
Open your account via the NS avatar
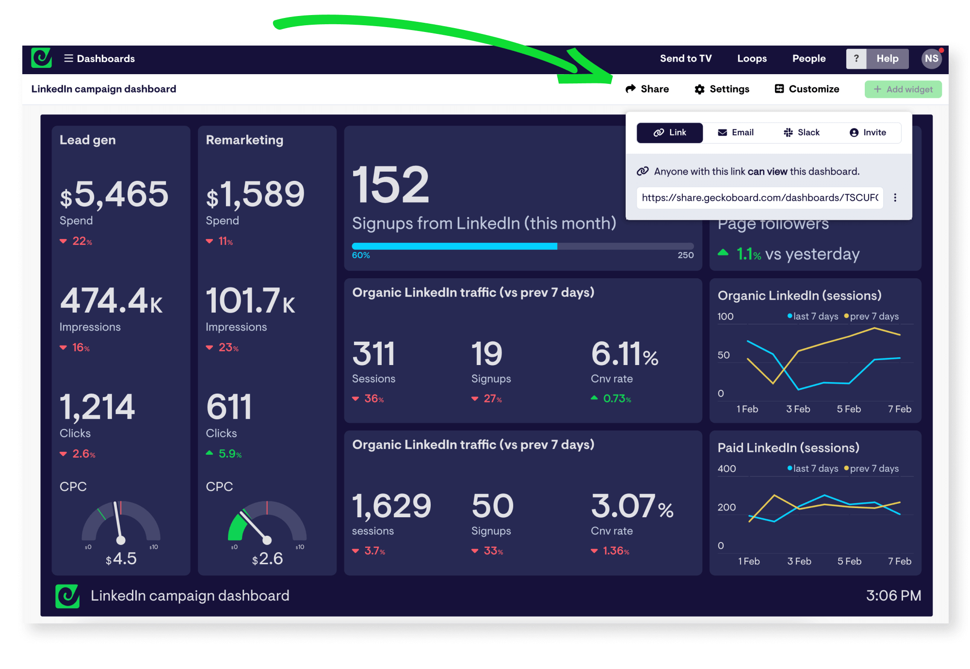click(932, 58)
